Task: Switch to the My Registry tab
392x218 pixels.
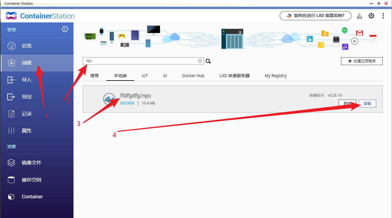Action: coord(276,76)
